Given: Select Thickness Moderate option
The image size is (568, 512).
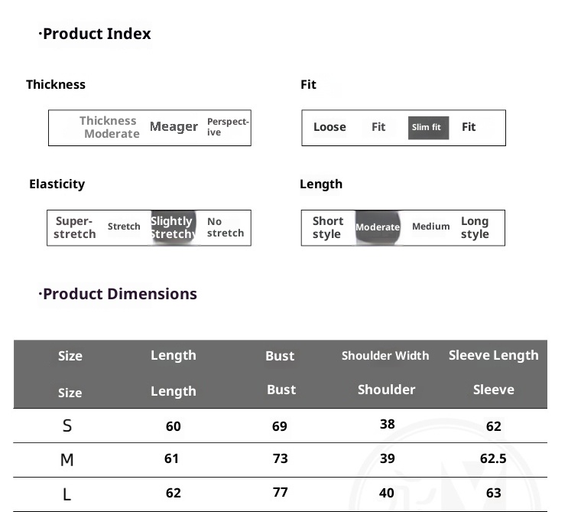Looking at the screenshot, I should pos(109,127).
